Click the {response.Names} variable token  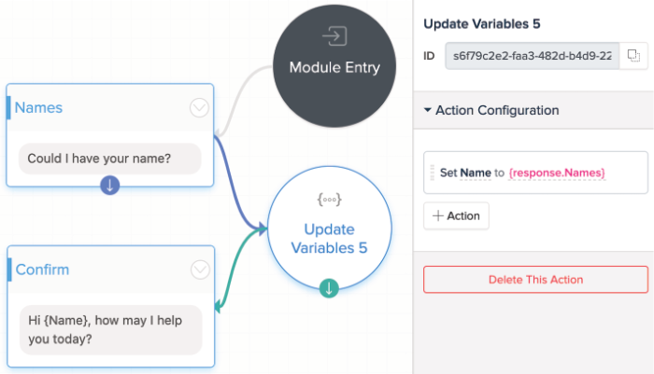click(x=557, y=173)
